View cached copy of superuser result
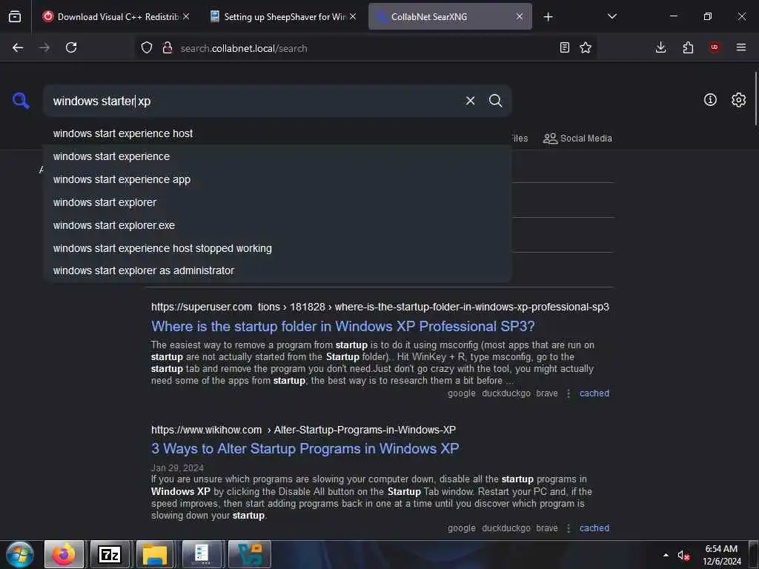The height and width of the screenshot is (569, 759). 594,393
